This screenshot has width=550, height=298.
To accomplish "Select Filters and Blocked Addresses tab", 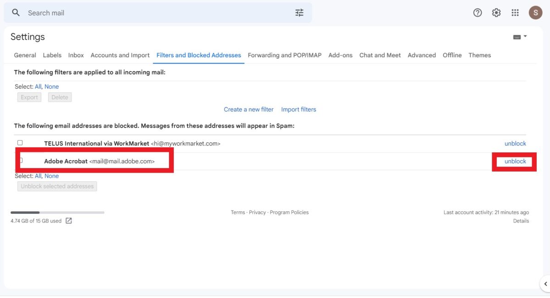I will (199, 55).
